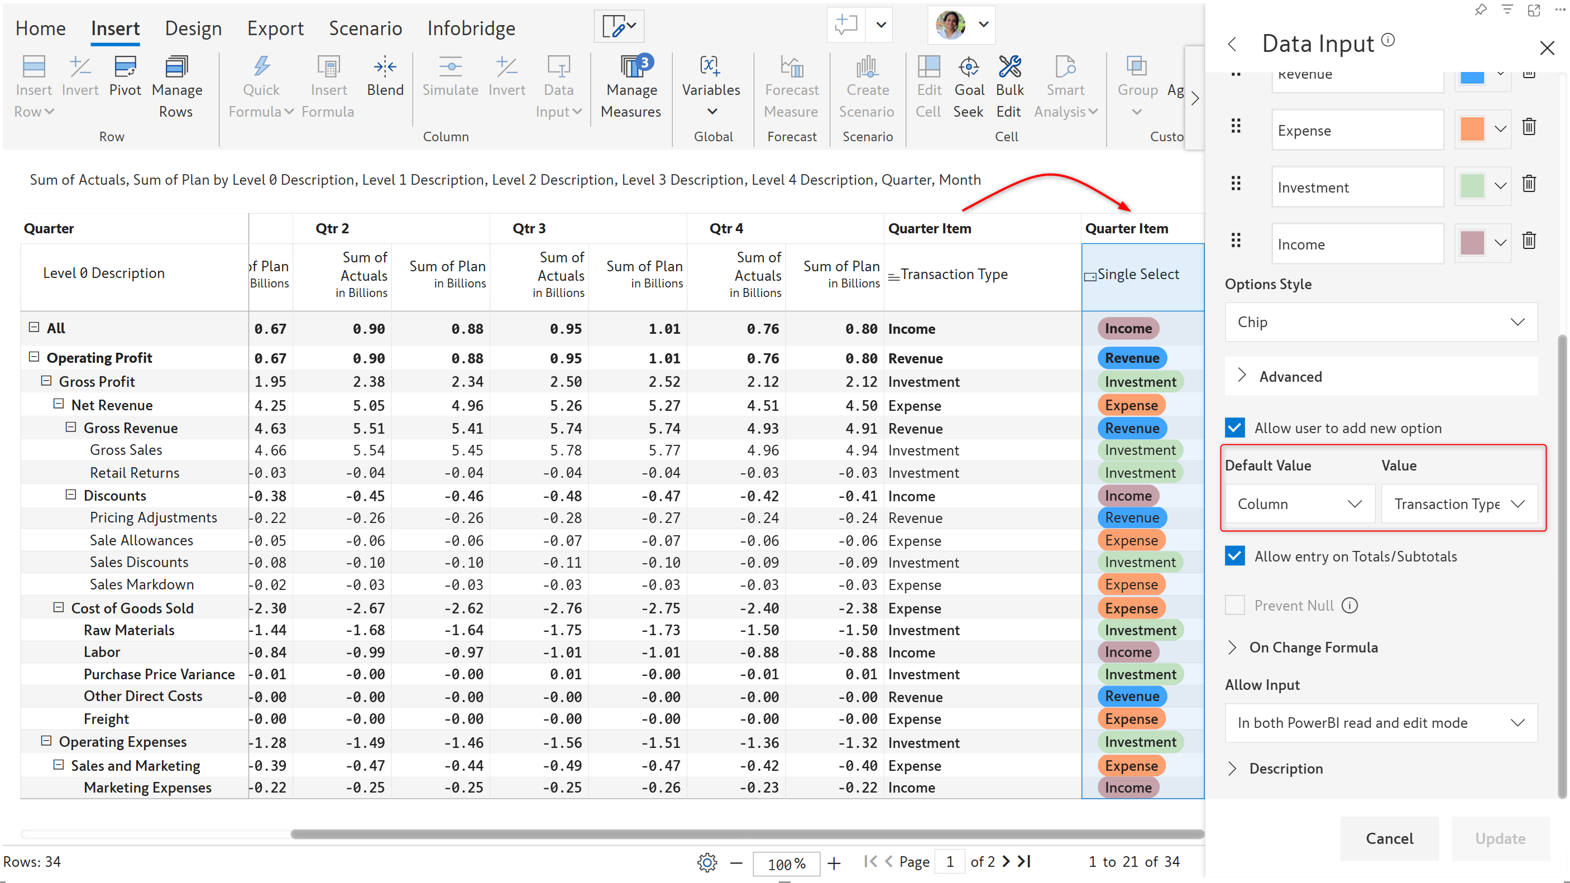Delete the Expense option with trash icon
1570x883 pixels.
pos(1529,127)
